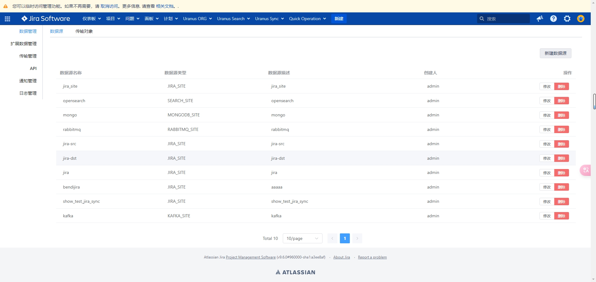Open Project Management Software footer link
Screen dimensions: 596x282
click(251, 257)
